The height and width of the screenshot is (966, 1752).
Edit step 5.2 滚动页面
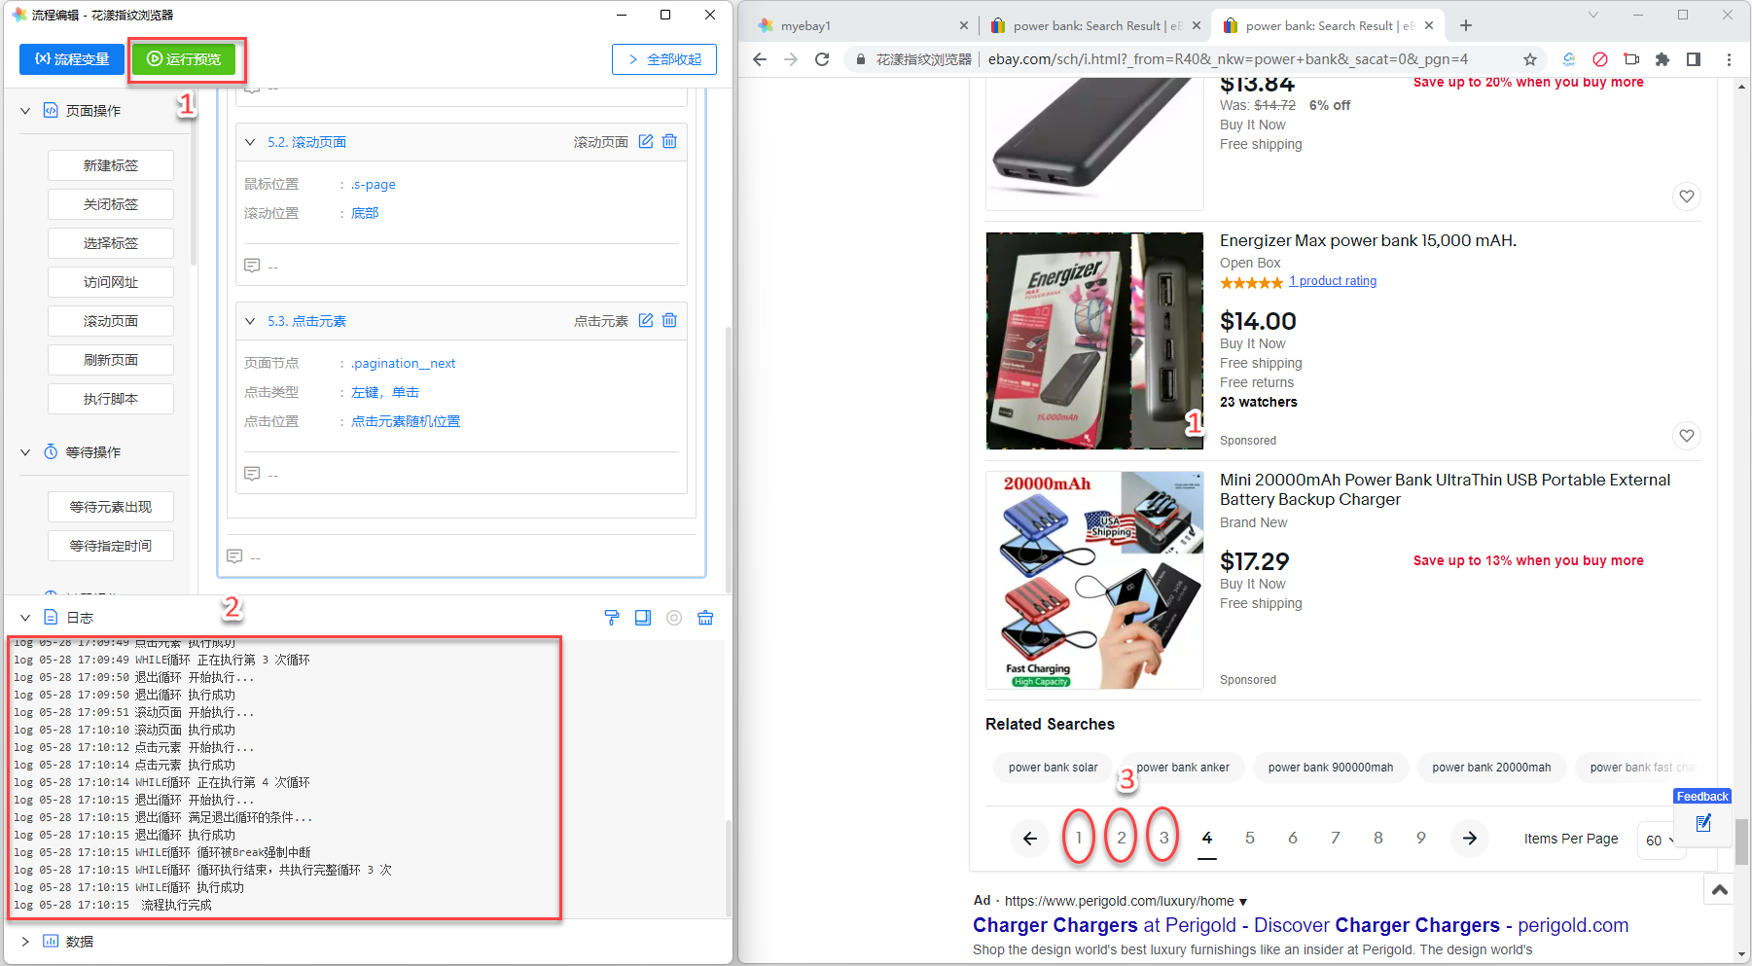(646, 141)
